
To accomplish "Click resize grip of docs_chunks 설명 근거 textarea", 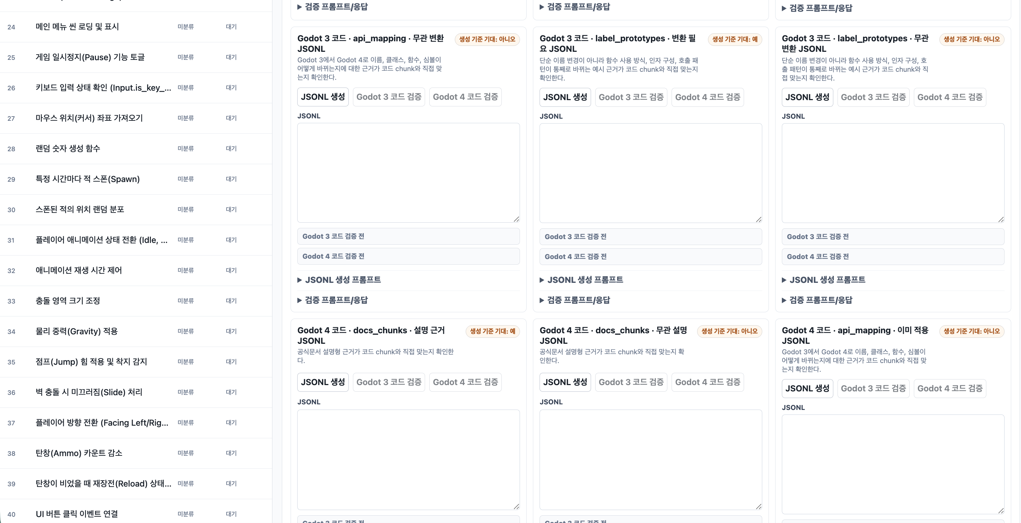I will coord(516,506).
